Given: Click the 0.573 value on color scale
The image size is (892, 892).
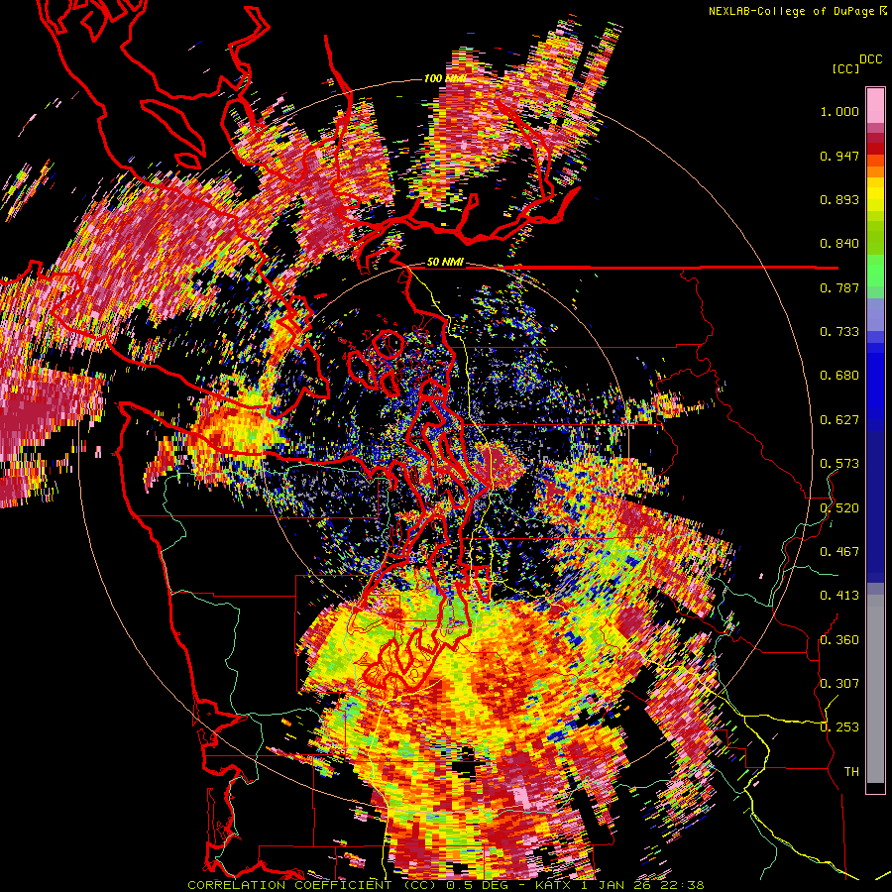Looking at the screenshot, I should tap(839, 464).
